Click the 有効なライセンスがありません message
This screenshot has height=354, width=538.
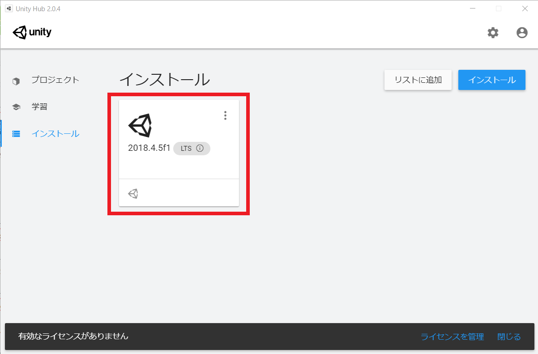click(73, 336)
